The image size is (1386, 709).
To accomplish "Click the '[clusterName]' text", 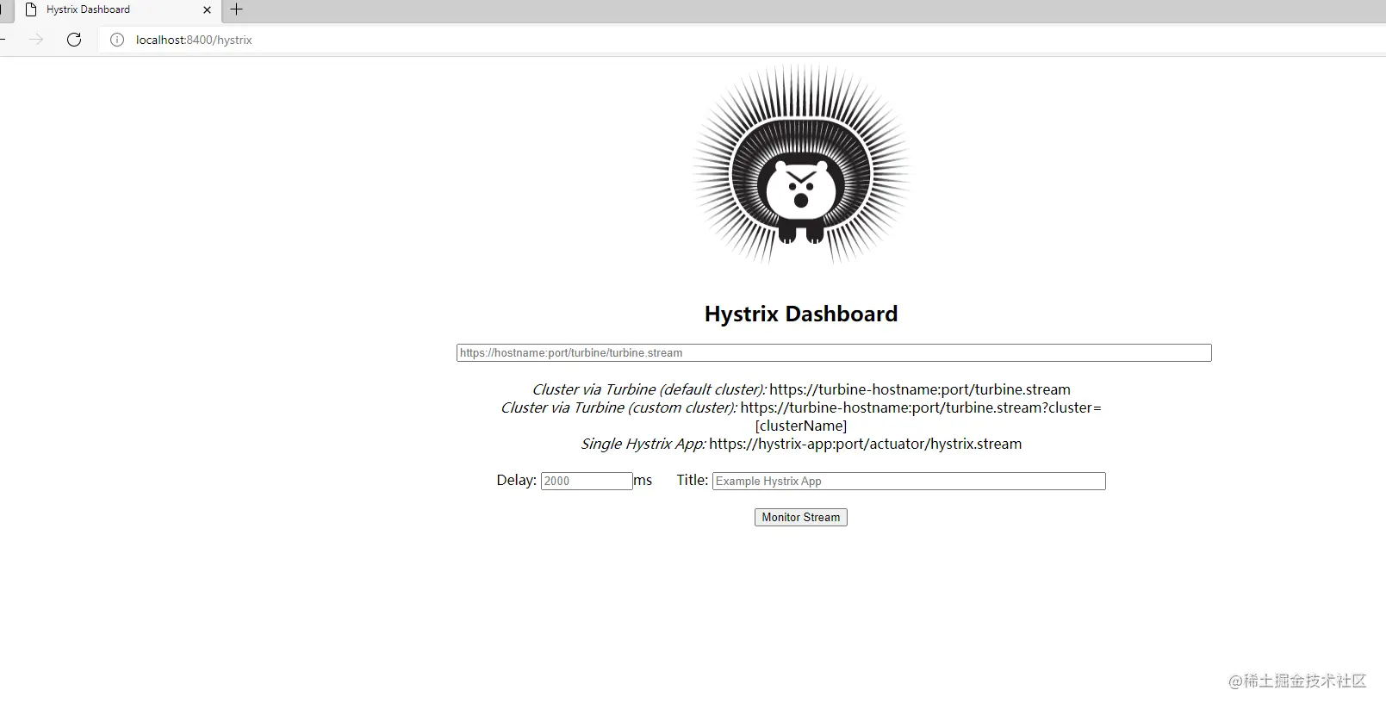I will pos(801,426).
